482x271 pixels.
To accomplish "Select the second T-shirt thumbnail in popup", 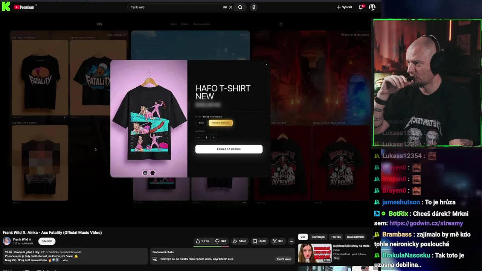I will pyautogui.click(x=153, y=172).
